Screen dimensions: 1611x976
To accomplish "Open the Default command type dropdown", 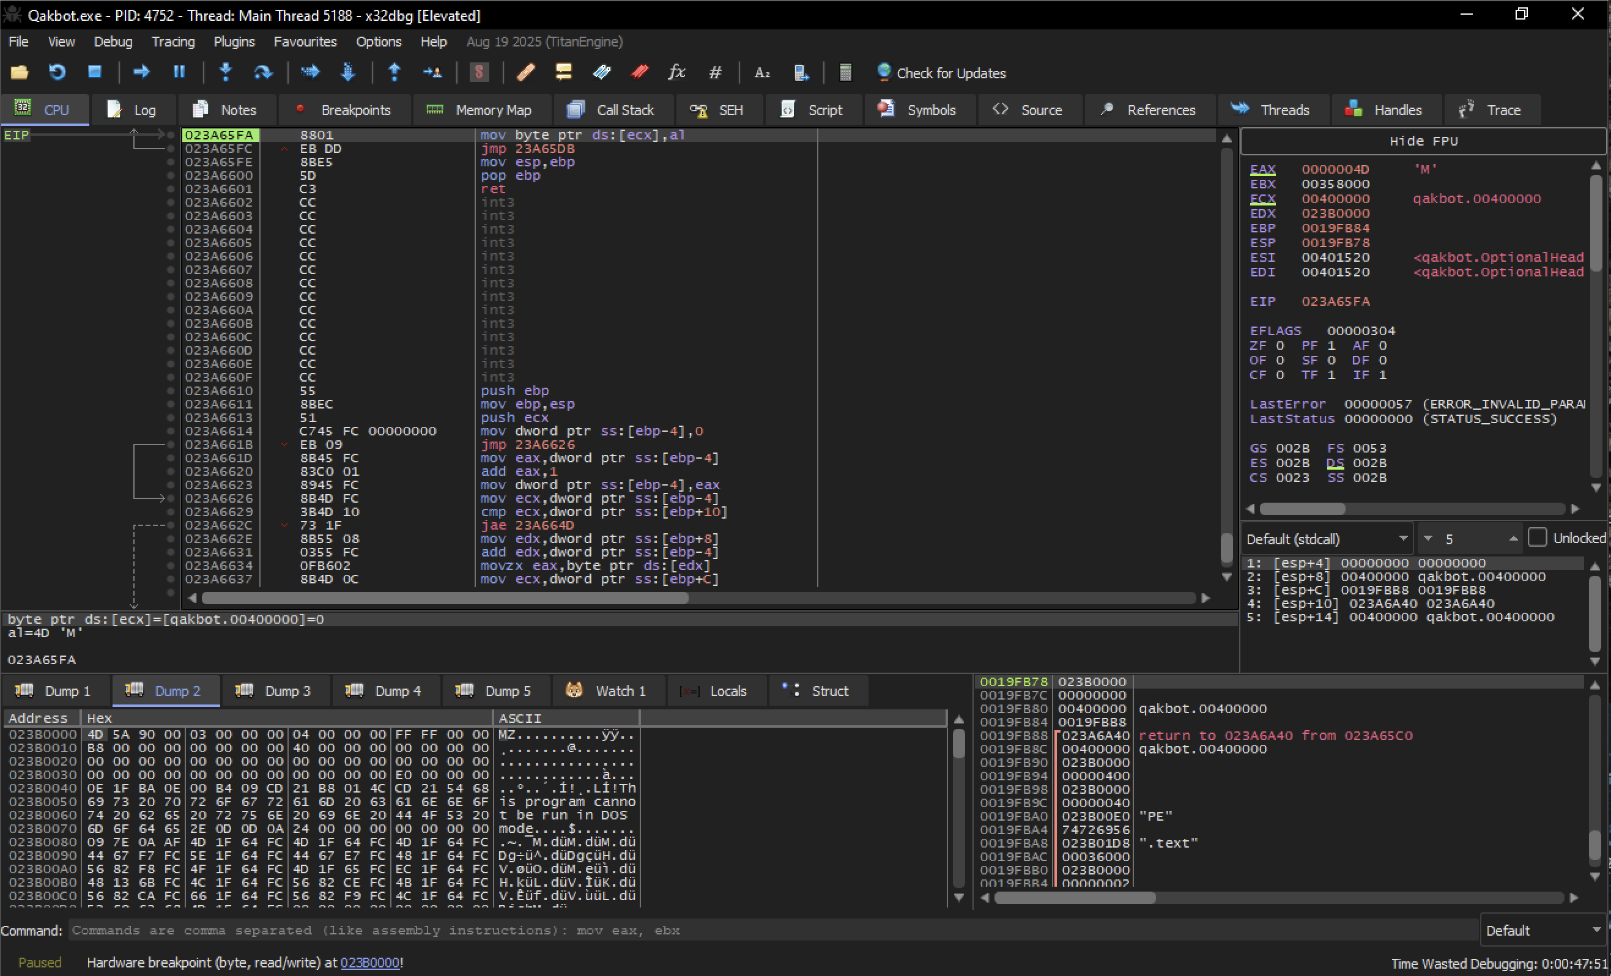I will (1542, 930).
